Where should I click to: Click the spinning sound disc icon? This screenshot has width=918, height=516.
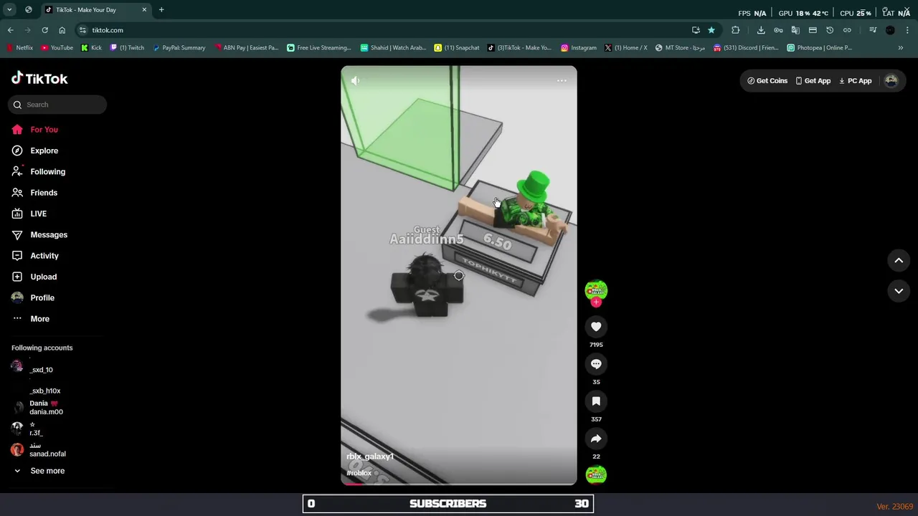click(x=596, y=474)
